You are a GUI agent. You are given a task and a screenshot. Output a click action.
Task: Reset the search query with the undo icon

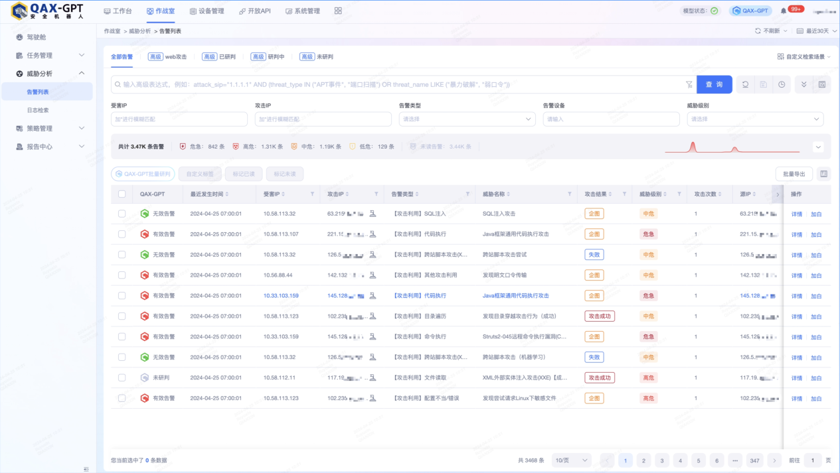click(746, 84)
